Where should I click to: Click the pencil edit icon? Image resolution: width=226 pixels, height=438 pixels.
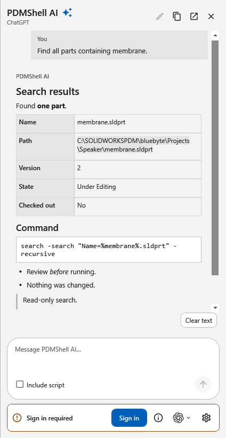[x=160, y=17]
